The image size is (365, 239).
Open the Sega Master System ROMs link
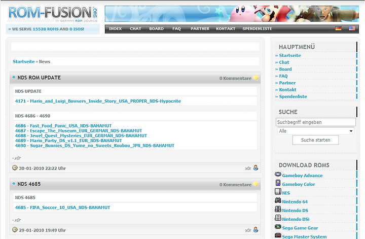click(304, 236)
